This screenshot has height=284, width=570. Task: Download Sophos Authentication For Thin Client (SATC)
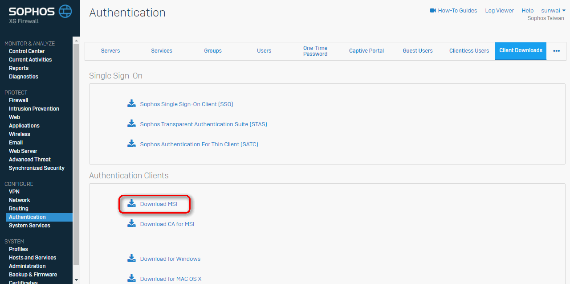(x=199, y=144)
